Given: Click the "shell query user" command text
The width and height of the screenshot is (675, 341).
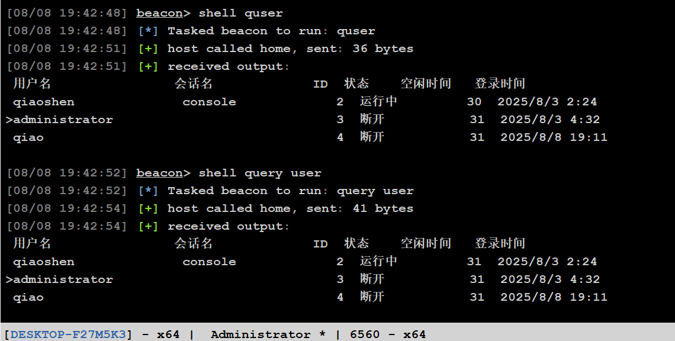Looking at the screenshot, I should pyautogui.click(x=260, y=173).
